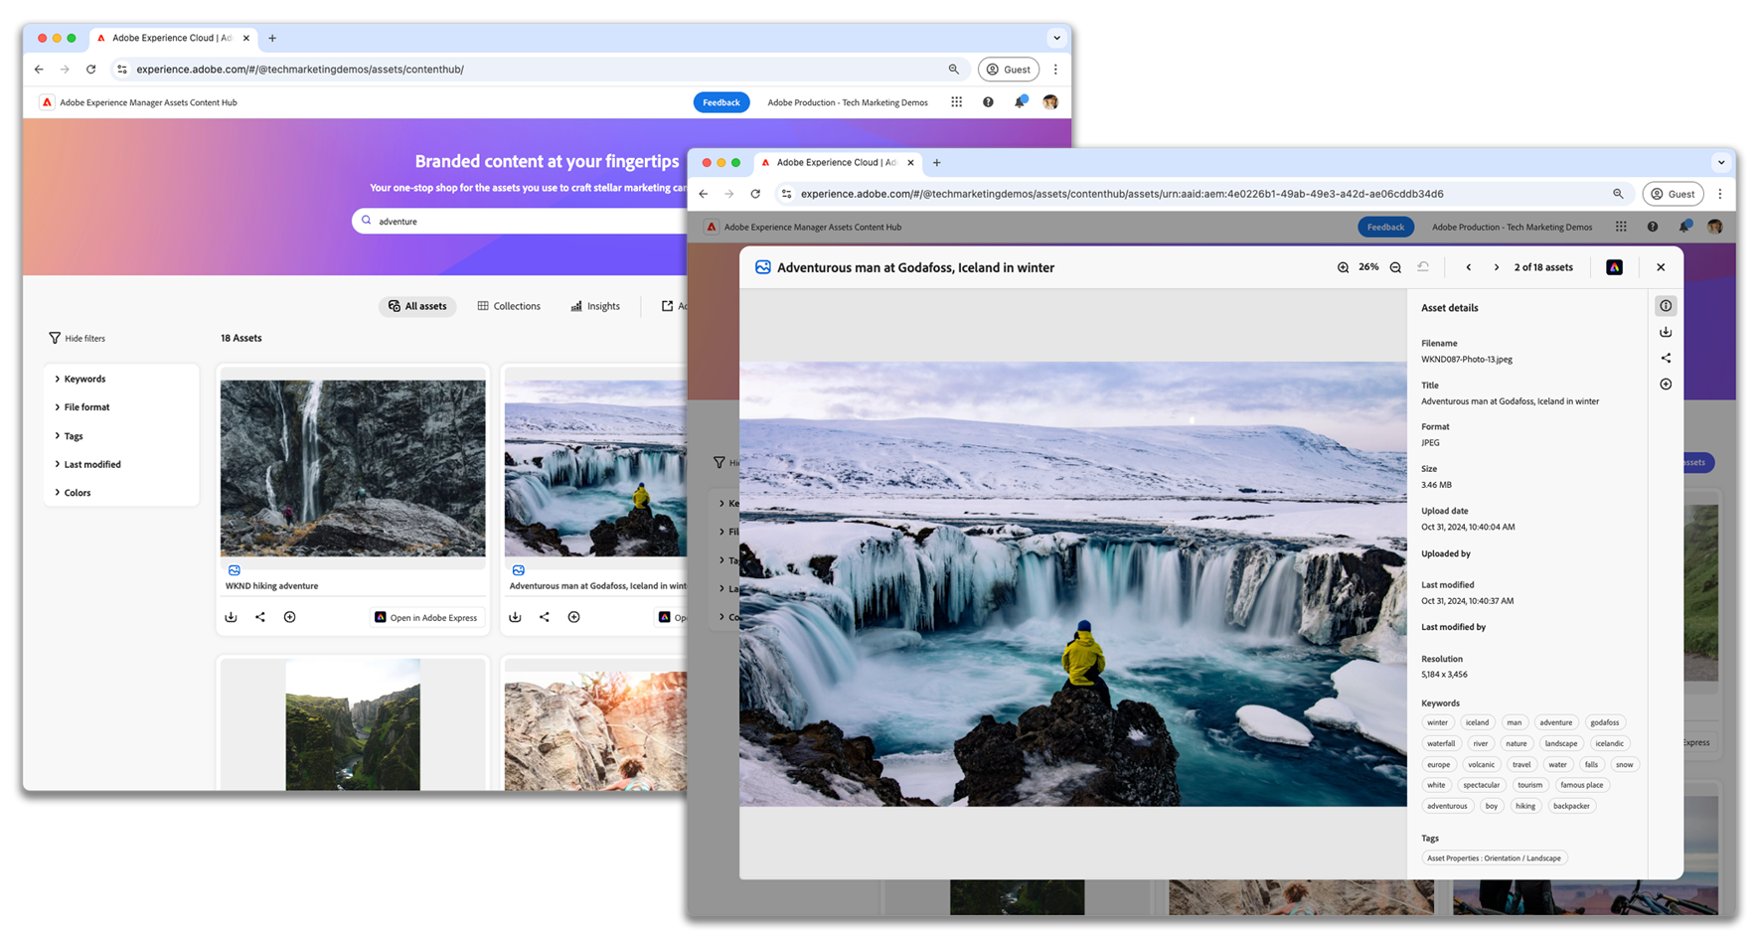The width and height of the screenshot is (1759, 940).
Task: Select the browser tab in the back window
Action: (174, 38)
